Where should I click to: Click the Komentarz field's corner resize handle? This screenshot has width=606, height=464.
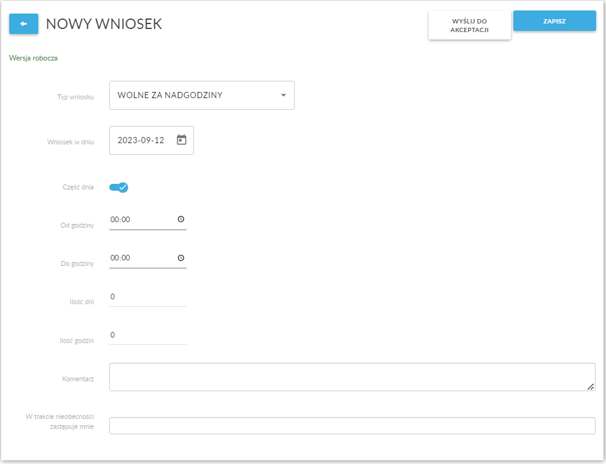pos(591,387)
